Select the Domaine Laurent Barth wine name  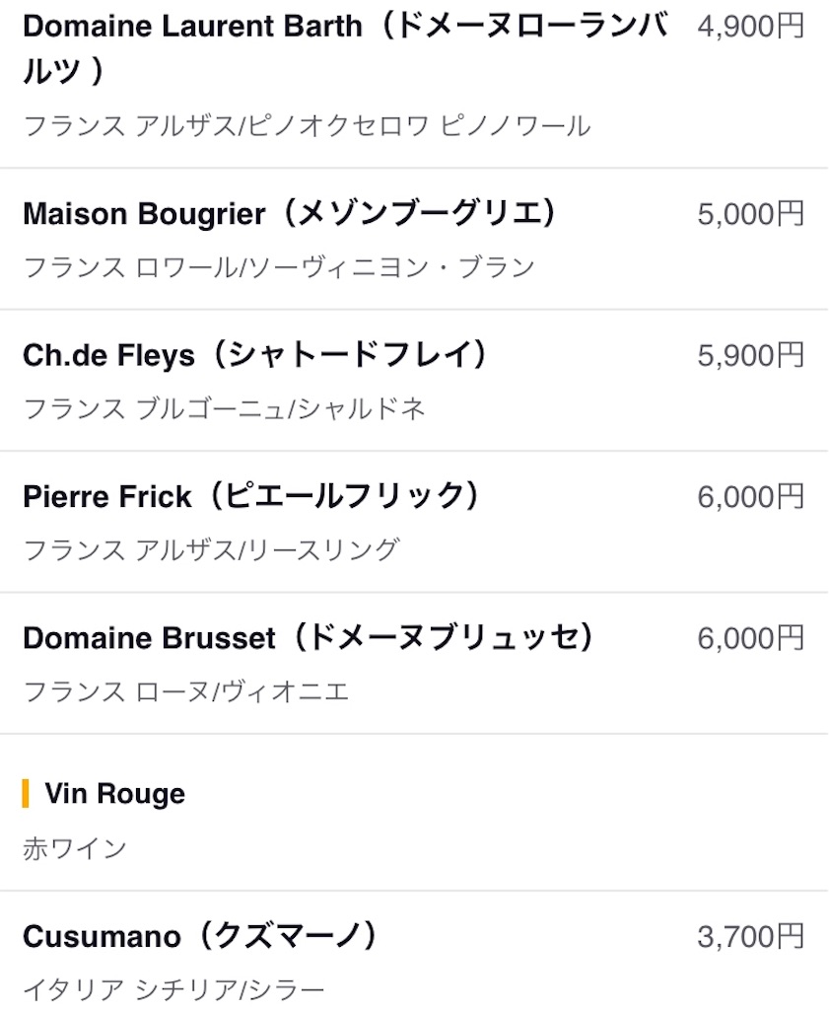[345, 48]
